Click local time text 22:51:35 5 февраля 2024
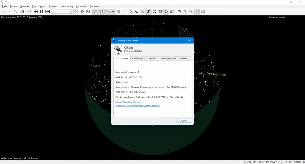Screen dimensions: 305x164 tap(23, 17)
